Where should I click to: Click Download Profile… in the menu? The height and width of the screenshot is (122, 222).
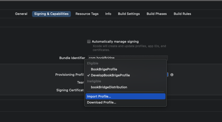point(101,102)
